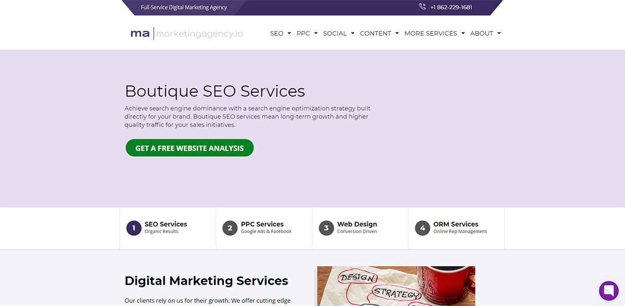Click the Full-Service Digital Marketing Agency banner
The width and height of the screenshot is (625, 306).
point(183,7)
